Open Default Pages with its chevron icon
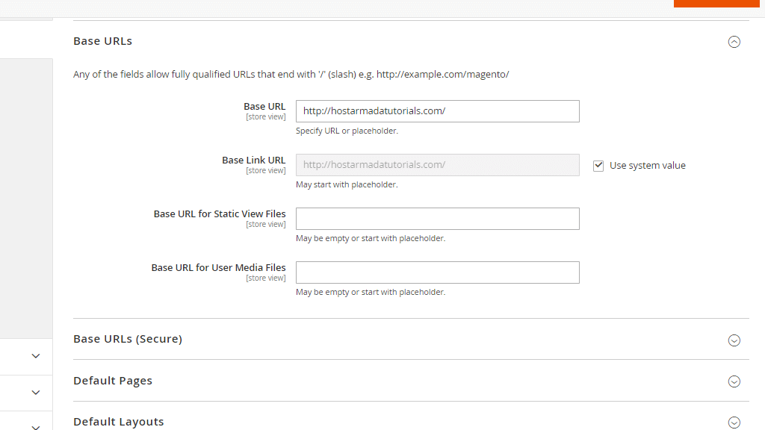 [734, 381]
